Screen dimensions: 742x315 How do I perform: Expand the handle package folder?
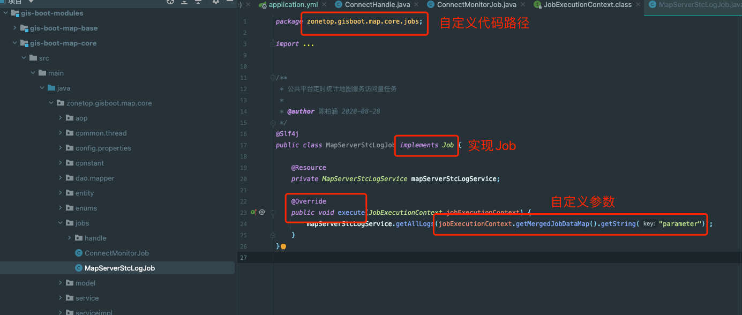[x=69, y=238]
